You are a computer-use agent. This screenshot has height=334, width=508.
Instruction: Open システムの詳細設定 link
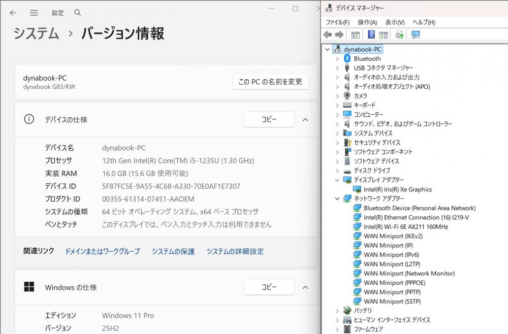pos(235,251)
